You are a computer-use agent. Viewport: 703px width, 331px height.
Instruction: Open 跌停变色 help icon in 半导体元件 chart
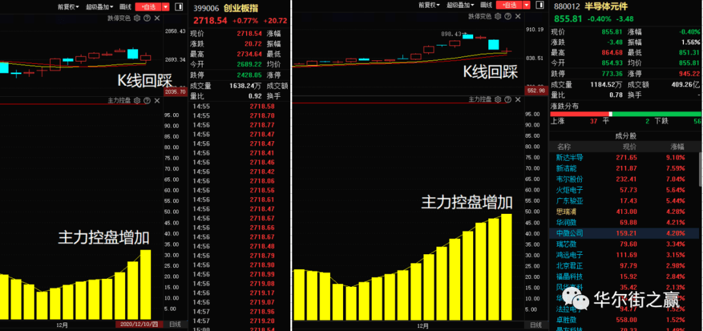pos(508,16)
